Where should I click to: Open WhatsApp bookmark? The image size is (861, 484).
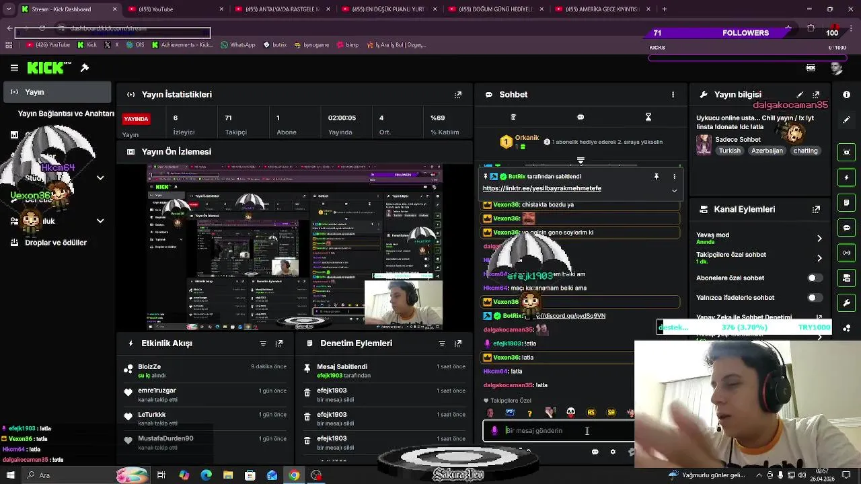point(238,45)
